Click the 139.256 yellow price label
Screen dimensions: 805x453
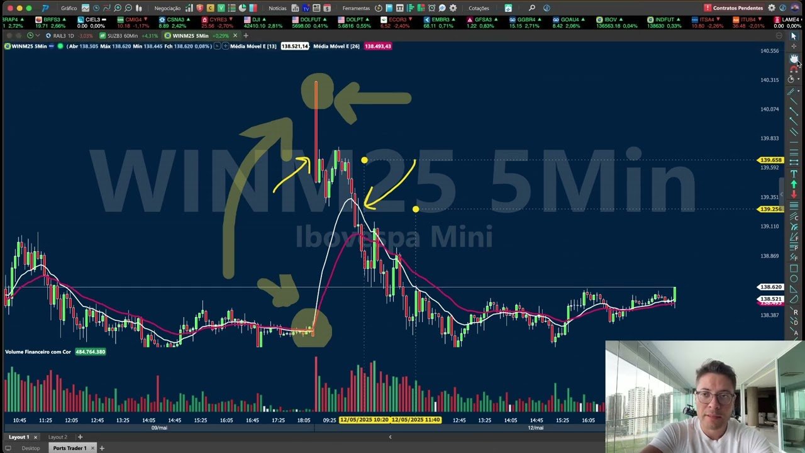click(x=771, y=209)
